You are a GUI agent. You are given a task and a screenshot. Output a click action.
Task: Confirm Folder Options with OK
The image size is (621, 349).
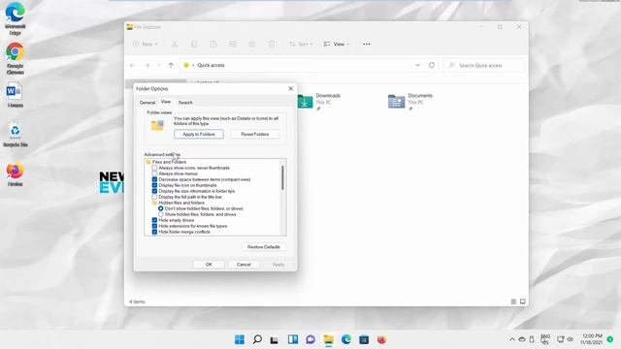pos(210,265)
